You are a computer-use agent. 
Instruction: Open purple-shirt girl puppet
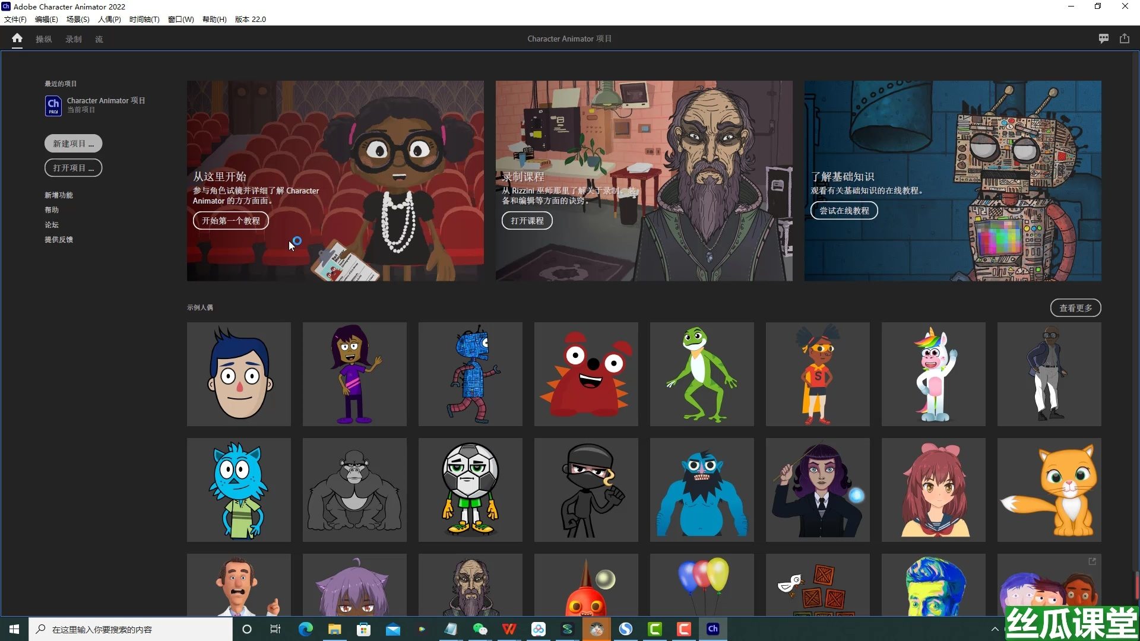tap(354, 374)
